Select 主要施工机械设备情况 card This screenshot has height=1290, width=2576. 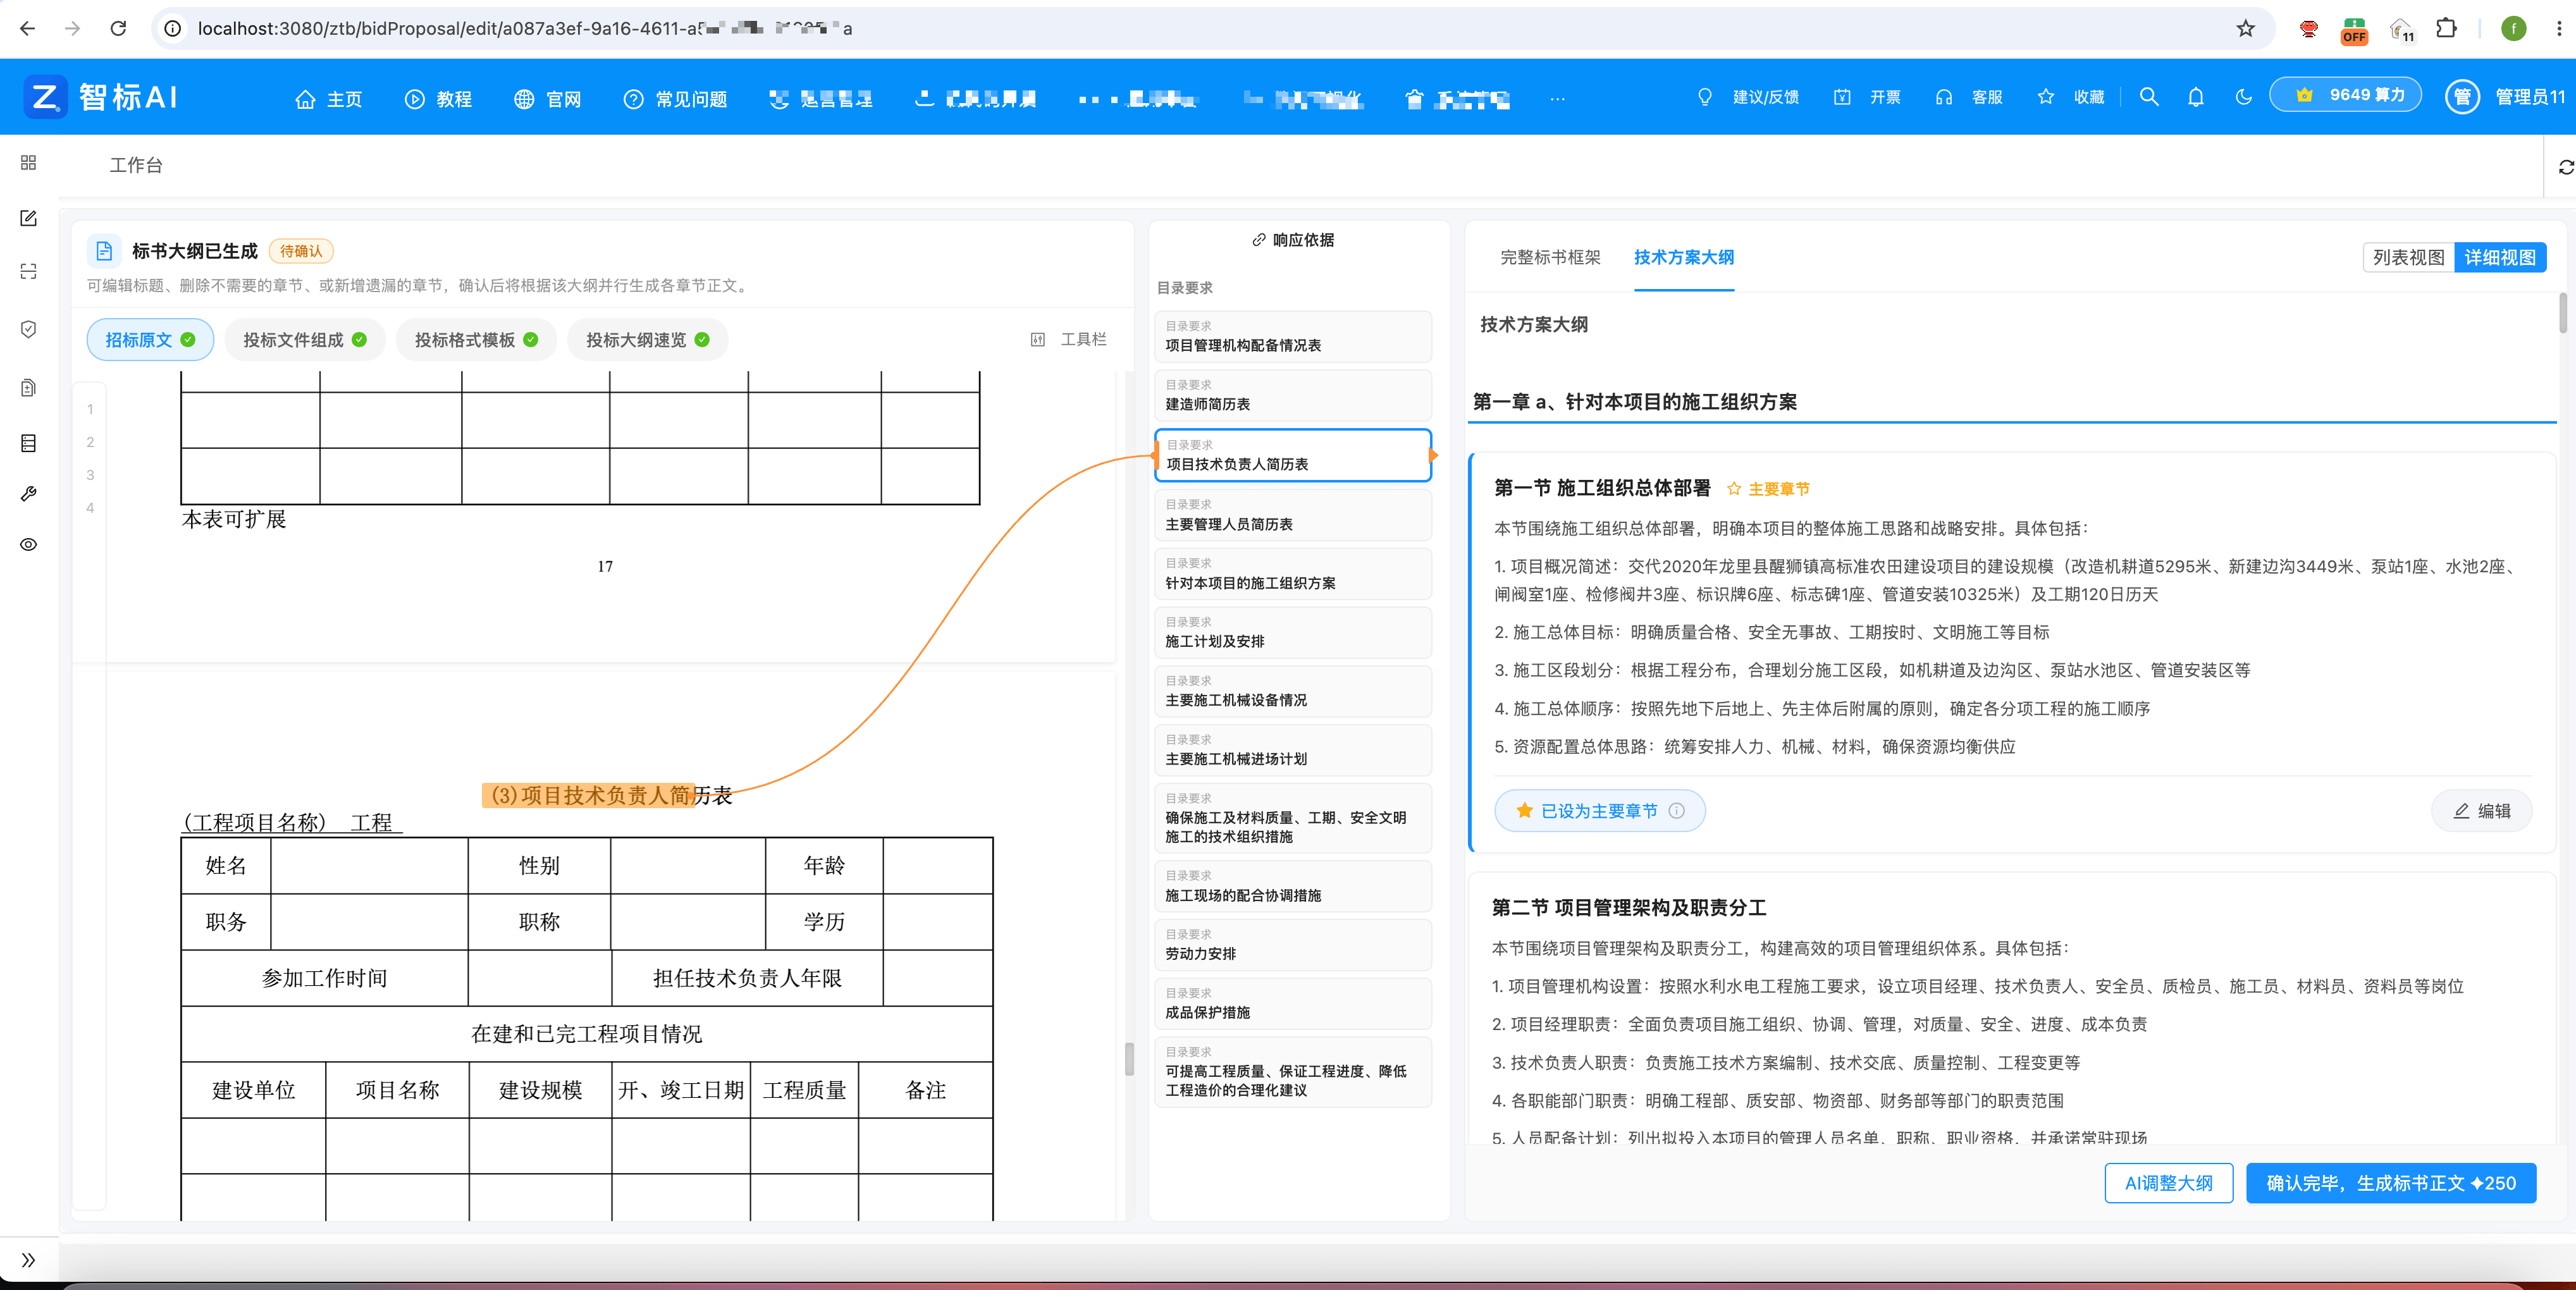pos(1292,691)
